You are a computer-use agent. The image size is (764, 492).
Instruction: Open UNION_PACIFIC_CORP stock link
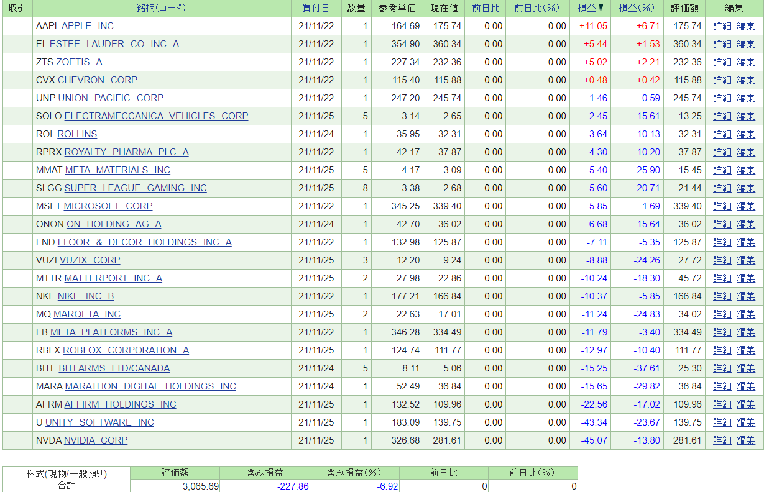(111, 98)
